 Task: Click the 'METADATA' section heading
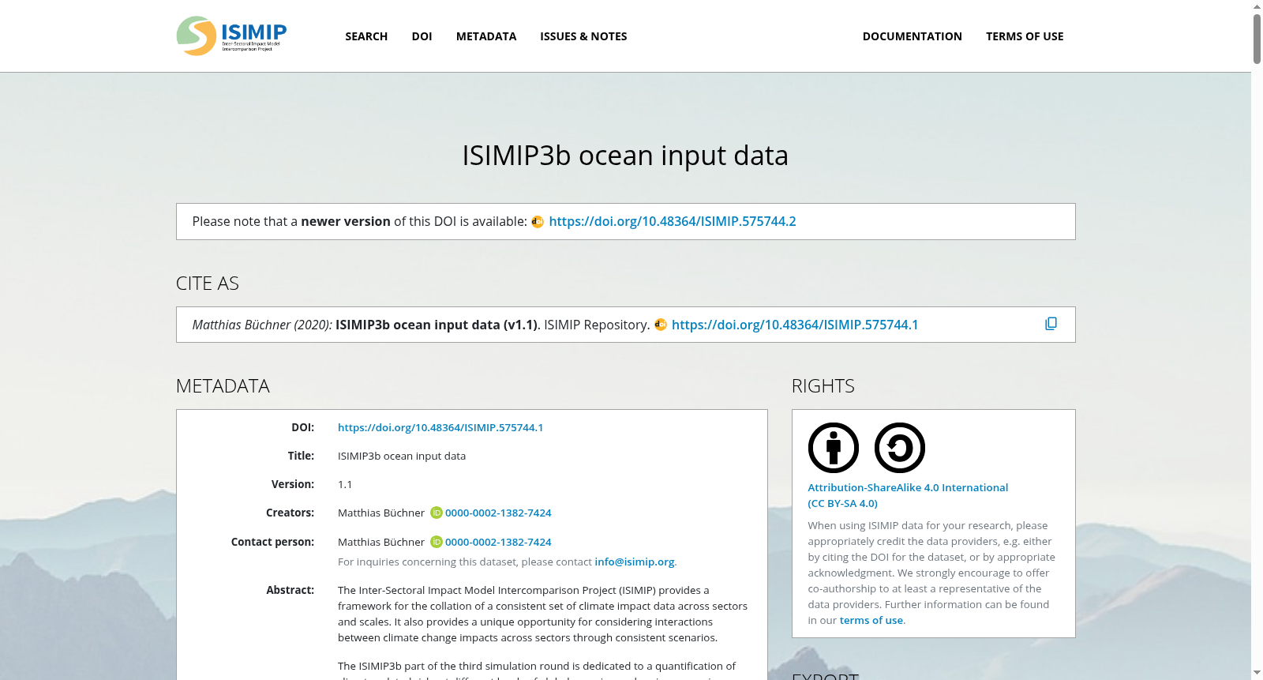coord(223,386)
